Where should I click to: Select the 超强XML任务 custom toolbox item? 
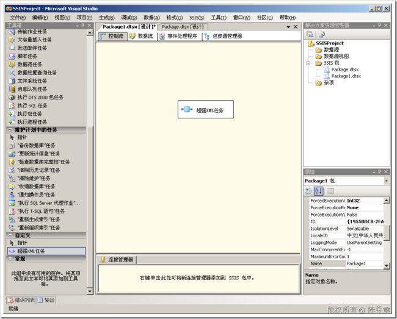click(x=46, y=251)
